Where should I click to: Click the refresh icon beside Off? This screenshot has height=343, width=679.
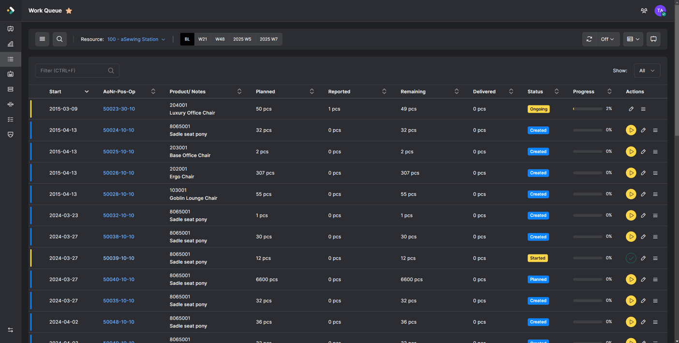[589, 39]
